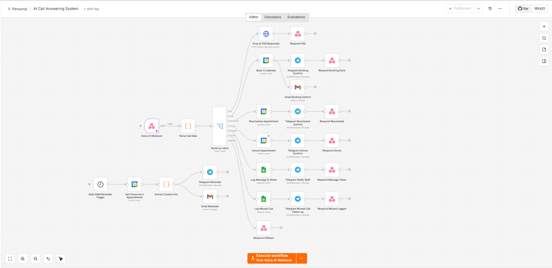Expand the Published dropdown arrow

(478, 8)
